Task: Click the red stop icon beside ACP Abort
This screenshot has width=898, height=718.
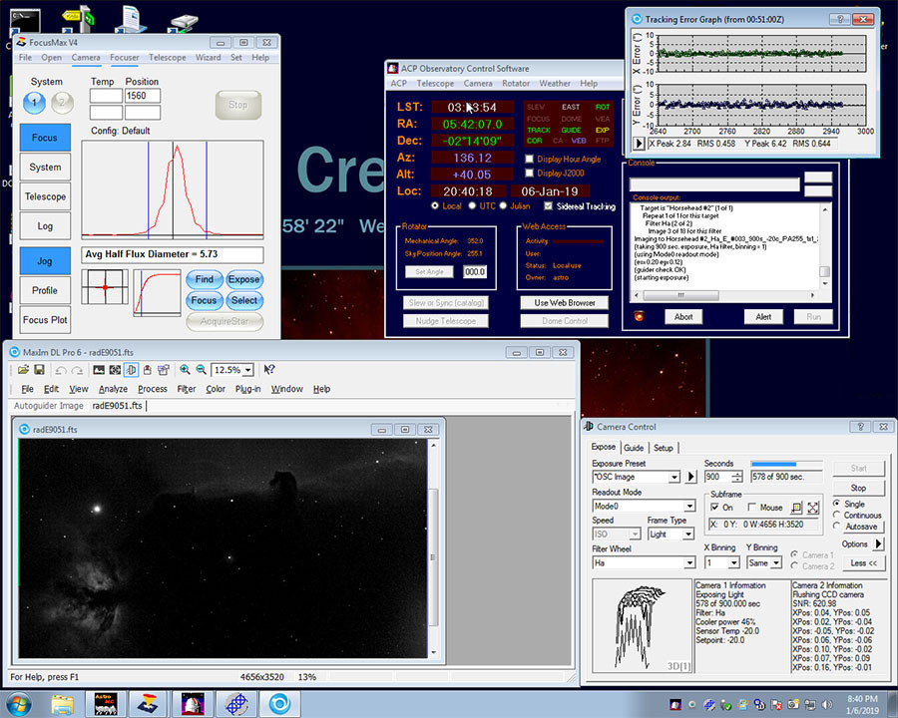Action: [x=640, y=316]
